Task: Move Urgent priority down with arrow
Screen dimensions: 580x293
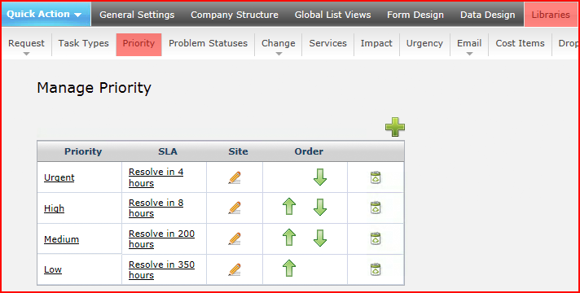Action: click(x=320, y=177)
